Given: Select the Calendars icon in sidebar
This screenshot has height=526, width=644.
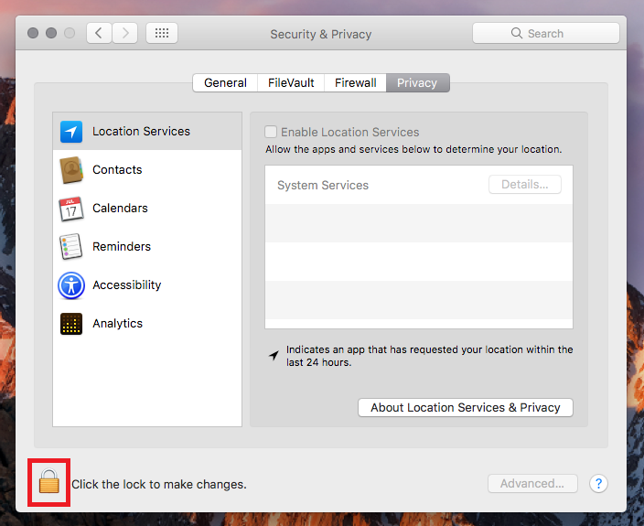Looking at the screenshot, I should click(71, 209).
